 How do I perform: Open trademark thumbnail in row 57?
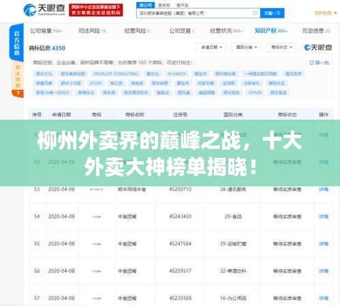click(x=97, y=299)
